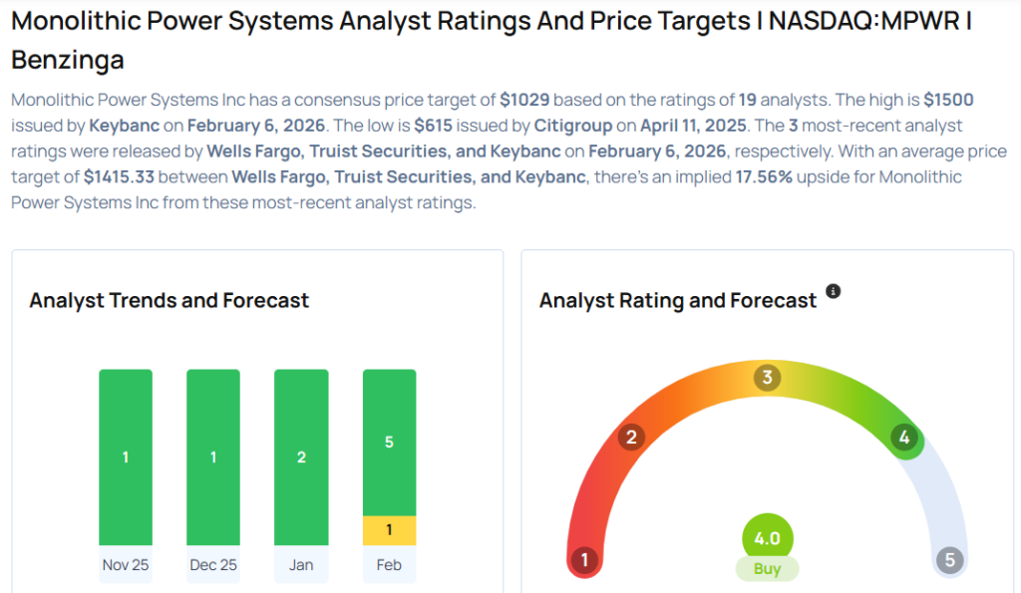
Task: Click the Nov 25 month label
Action: 126,565
